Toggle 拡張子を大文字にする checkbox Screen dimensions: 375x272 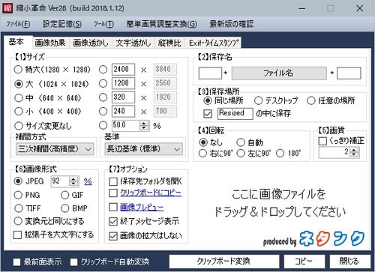coord(17,235)
